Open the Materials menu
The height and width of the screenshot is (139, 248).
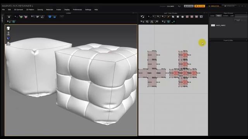[x=50, y=10]
